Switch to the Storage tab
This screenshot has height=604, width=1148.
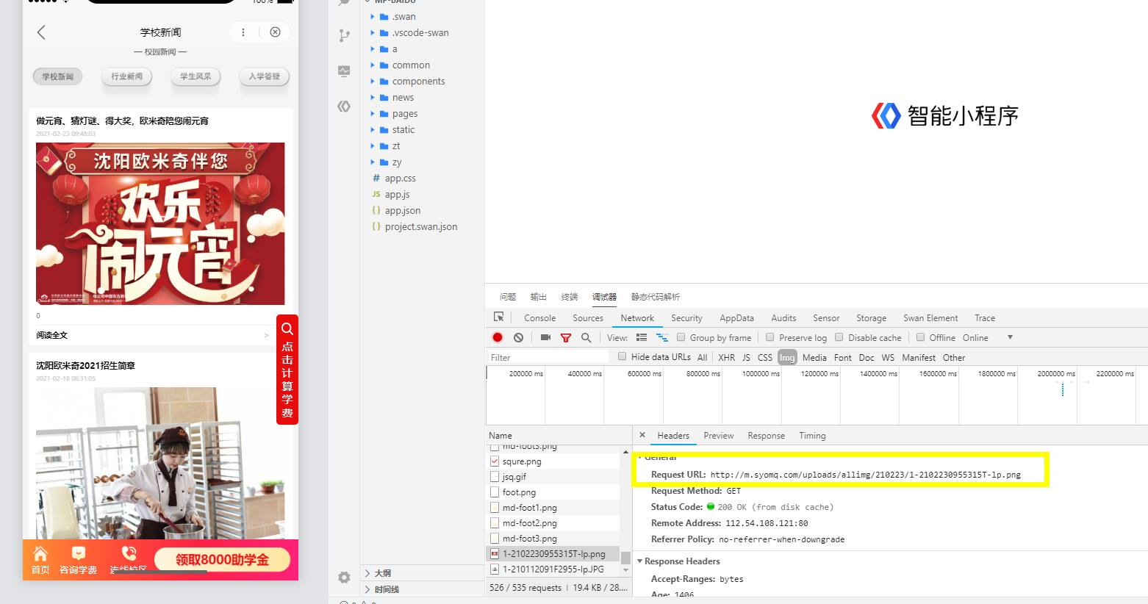(x=871, y=318)
